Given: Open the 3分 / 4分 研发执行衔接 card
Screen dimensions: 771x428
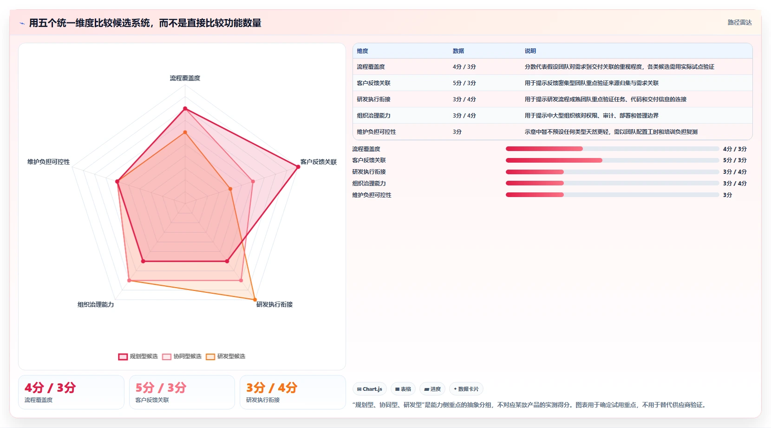Looking at the screenshot, I should 293,392.
